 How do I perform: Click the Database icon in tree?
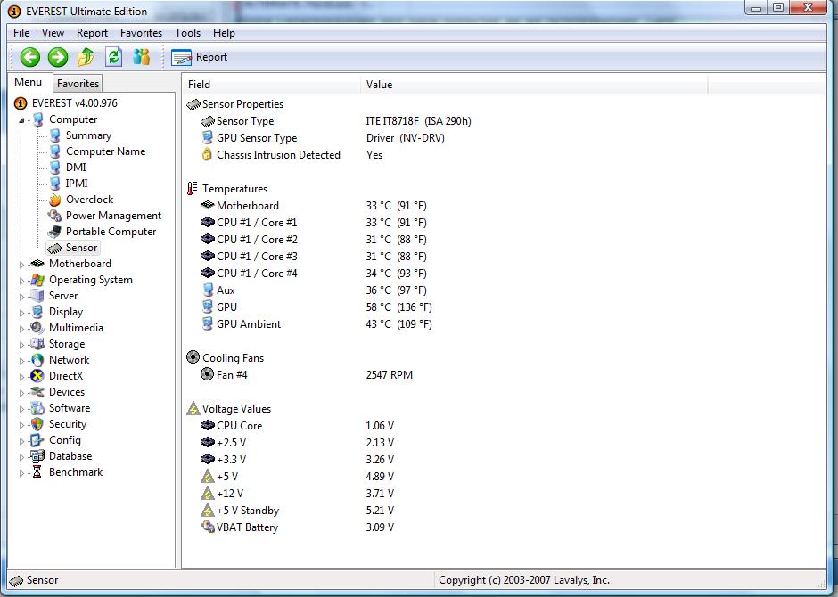pos(37,456)
